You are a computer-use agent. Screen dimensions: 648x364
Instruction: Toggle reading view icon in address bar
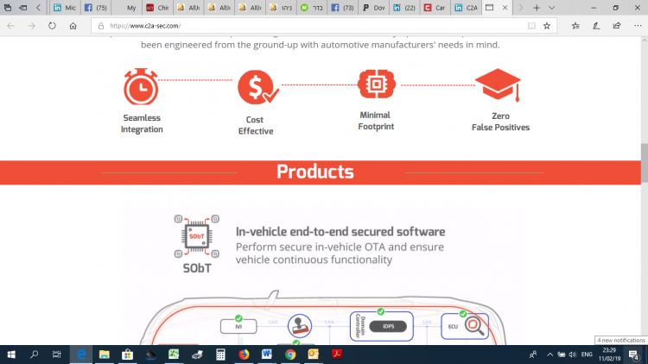pos(531,26)
